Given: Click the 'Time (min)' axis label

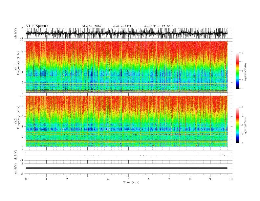Looking at the screenshot, I should pos(131,182).
